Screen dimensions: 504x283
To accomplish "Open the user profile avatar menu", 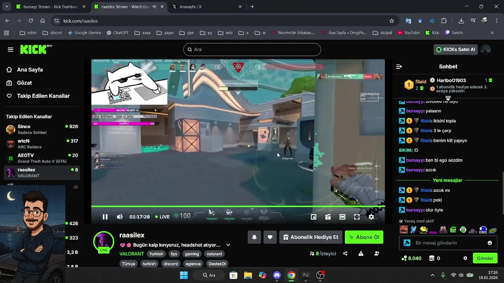I will (486, 50).
